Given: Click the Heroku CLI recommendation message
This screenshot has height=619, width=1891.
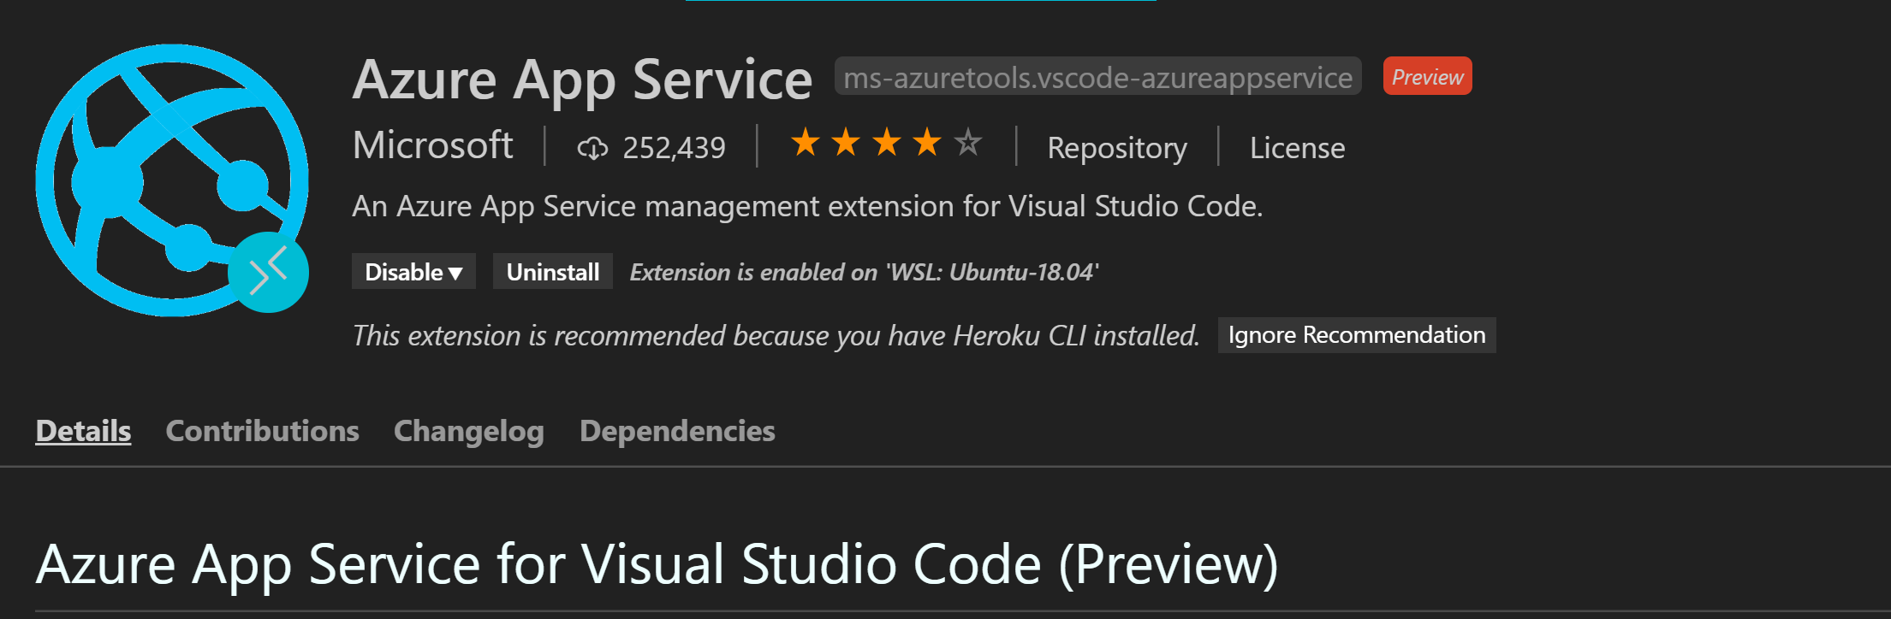Looking at the screenshot, I should (x=776, y=335).
